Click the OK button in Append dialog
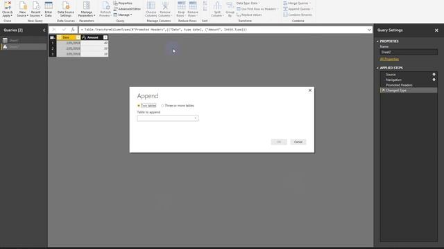 [279, 142]
